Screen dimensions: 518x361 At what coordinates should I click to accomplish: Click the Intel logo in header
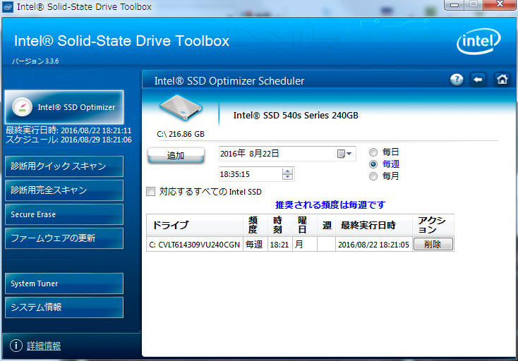point(478,42)
